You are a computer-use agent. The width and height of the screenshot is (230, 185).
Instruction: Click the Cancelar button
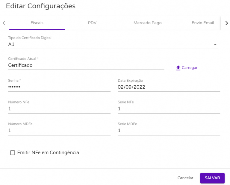click(x=185, y=178)
